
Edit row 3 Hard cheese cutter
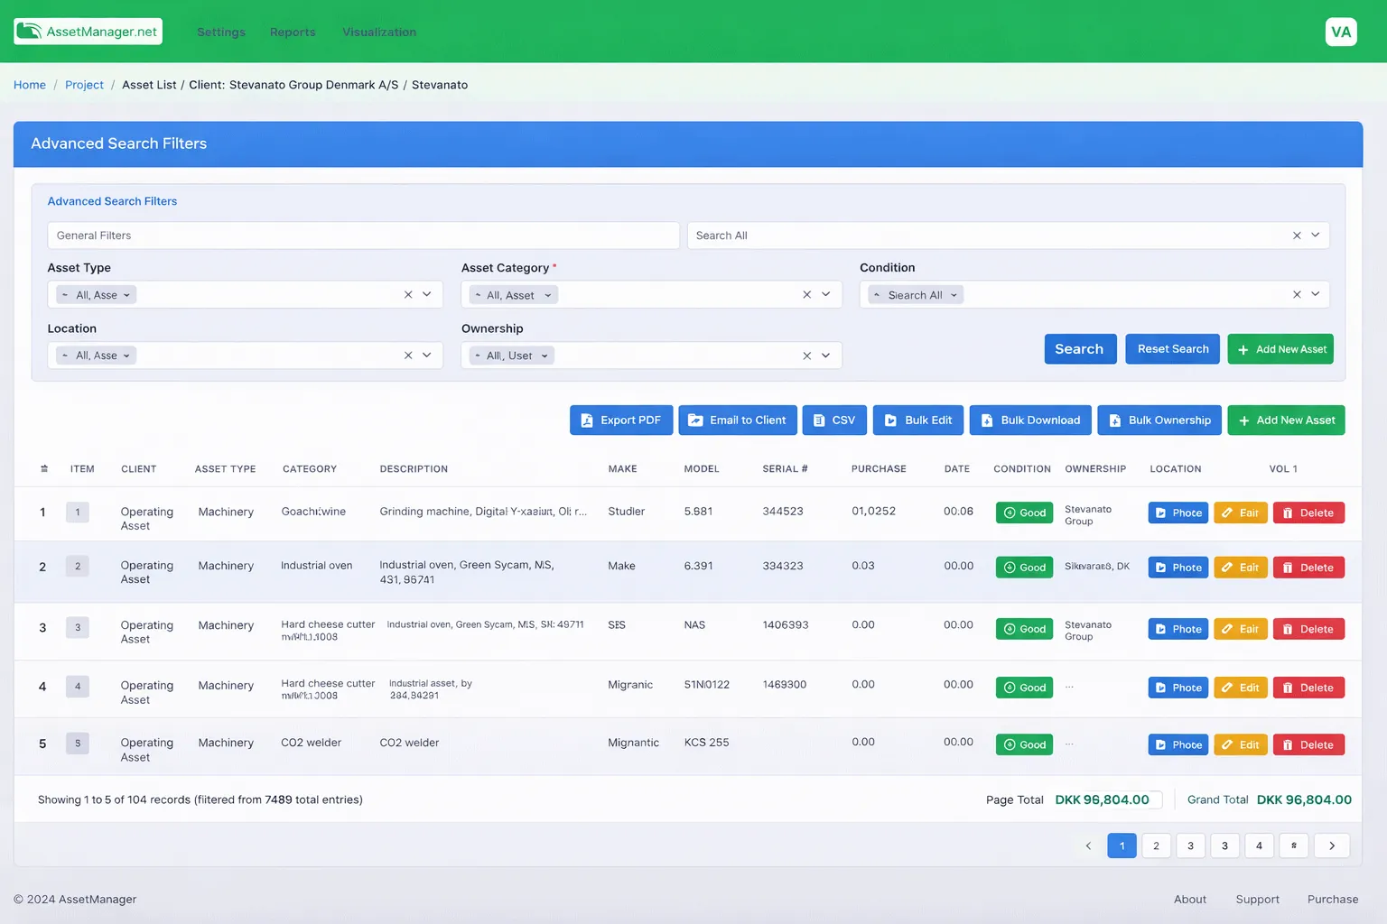coord(1241,629)
